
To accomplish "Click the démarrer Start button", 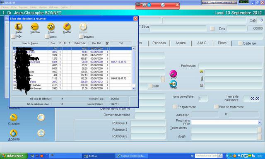I will [14, 156].
